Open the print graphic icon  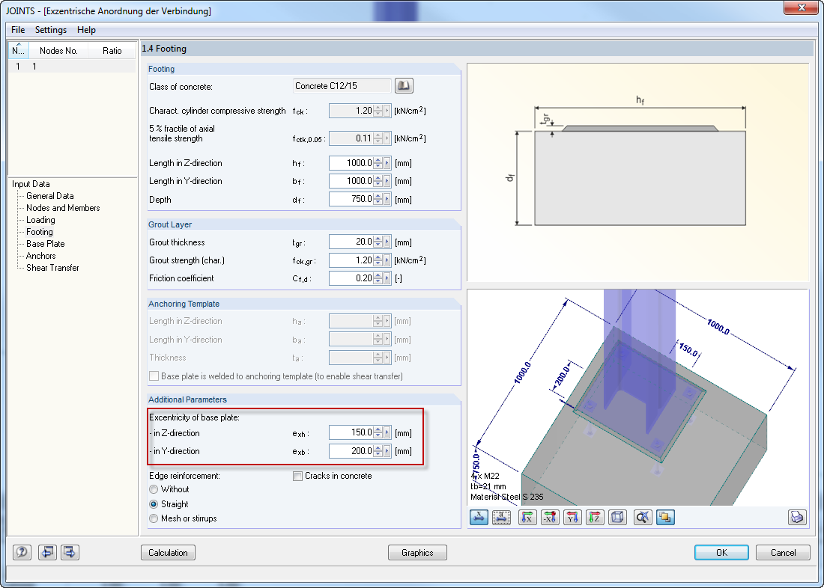[x=799, y=517]
